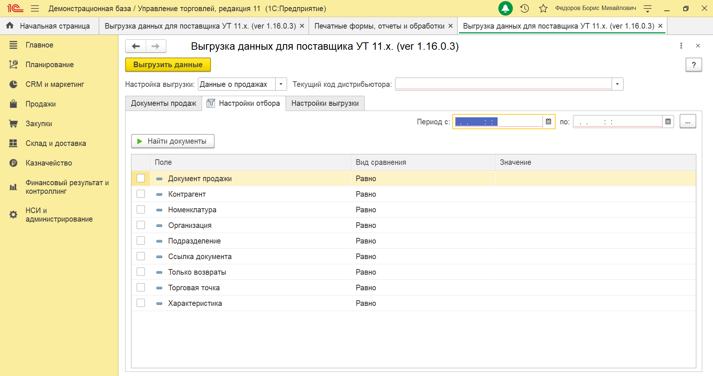This screenshot has width=713, height=376.
Task: Open the Продажи section in sidebar
Action: (x=40, y=104)
